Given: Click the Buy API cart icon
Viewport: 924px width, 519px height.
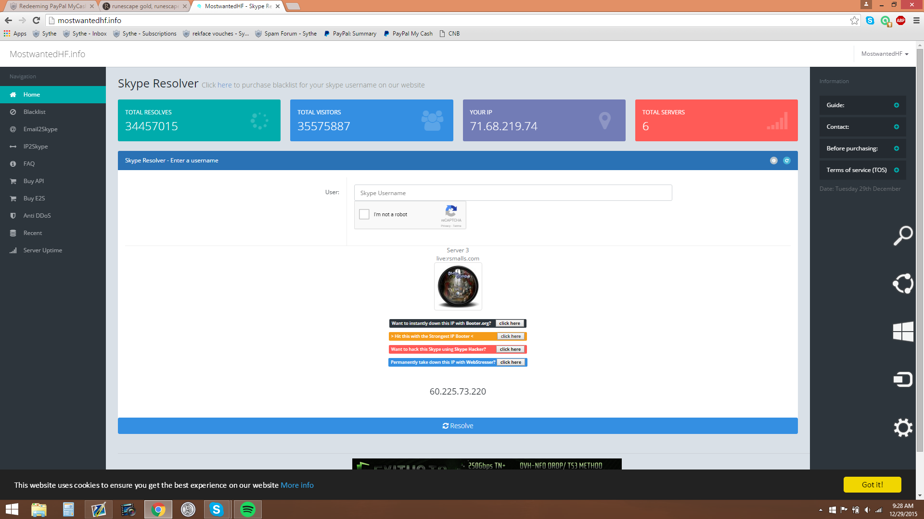Looking at the screenshot, I should pyautogui.click(x=13, y=181).
